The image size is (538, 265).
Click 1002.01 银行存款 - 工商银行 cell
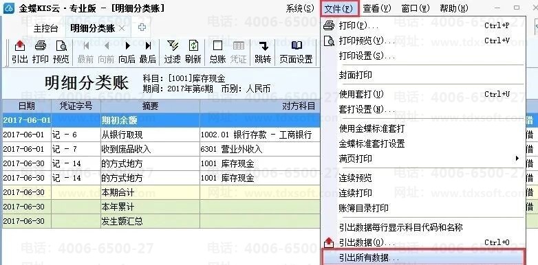click(260, 135)
